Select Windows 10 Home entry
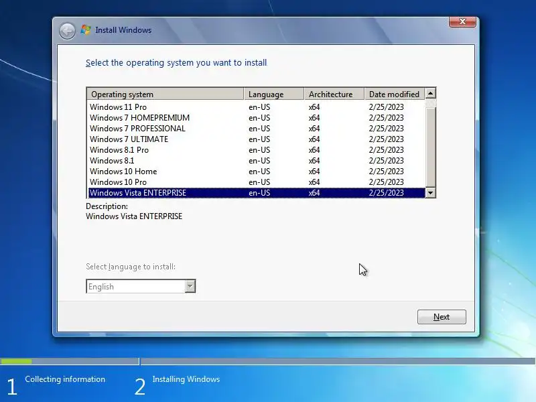536x402 pixels. [257, 172]
